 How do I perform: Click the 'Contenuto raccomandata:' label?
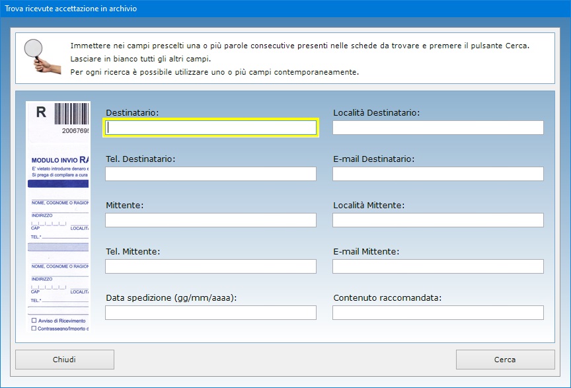click(387, 297)
